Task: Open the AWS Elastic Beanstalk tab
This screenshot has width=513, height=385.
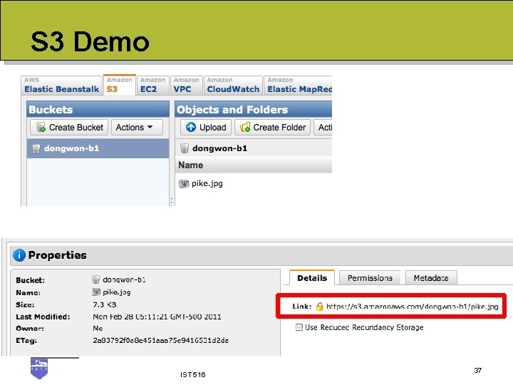Action: 61,85
